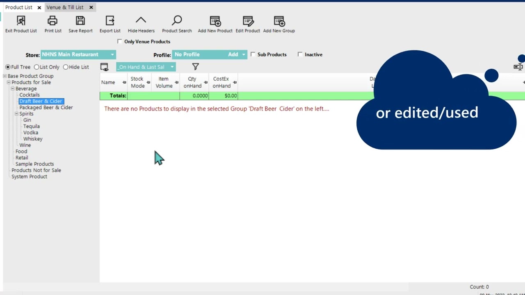Select Vodka under Spirits

pyautogui.click(x=31, y=133)
